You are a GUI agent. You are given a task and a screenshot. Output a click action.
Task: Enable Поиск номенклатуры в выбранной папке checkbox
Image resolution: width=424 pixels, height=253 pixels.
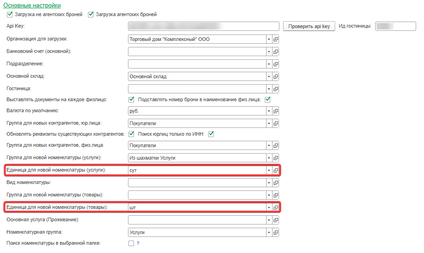point(131,243)
